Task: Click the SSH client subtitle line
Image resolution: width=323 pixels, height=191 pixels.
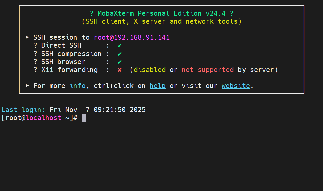Action: 162,21
